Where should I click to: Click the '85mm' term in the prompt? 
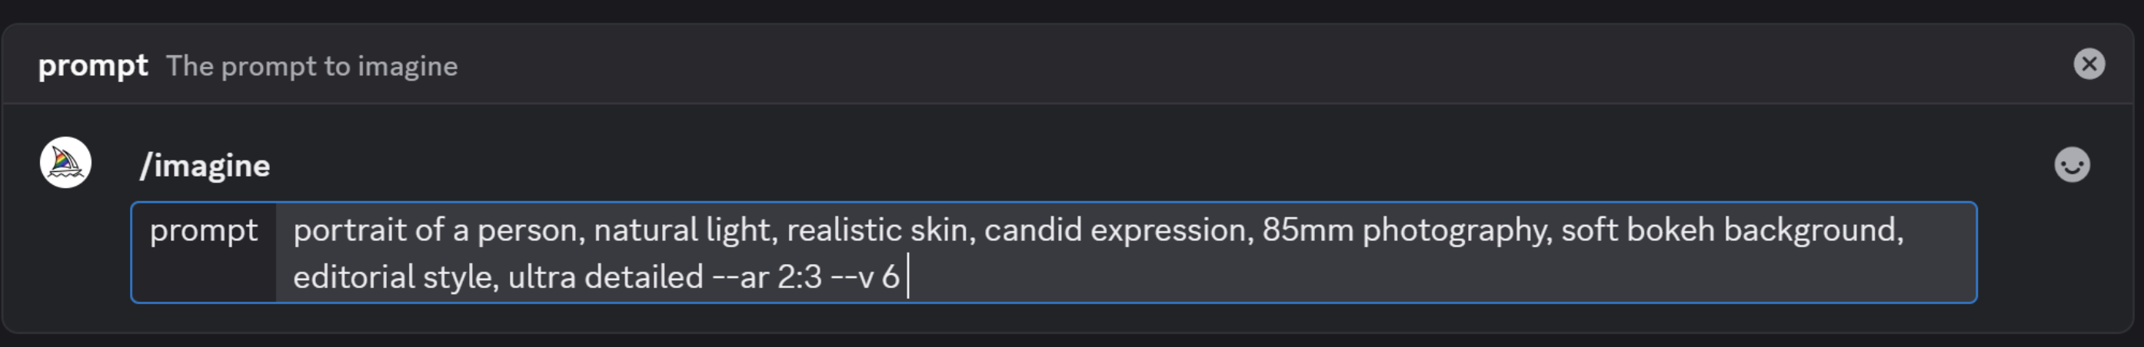pos(1307,230)
